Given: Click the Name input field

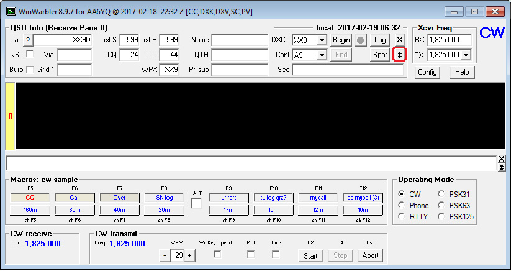Looking at the screenshot, I should [240, 40].
